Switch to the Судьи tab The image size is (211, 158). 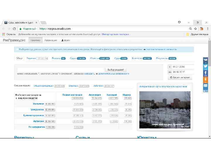(x=78, y=58)
